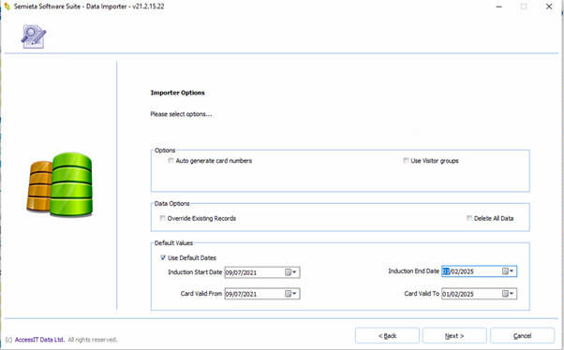Click the Data Options group label
564x350 pixels.
coord(172,203)
